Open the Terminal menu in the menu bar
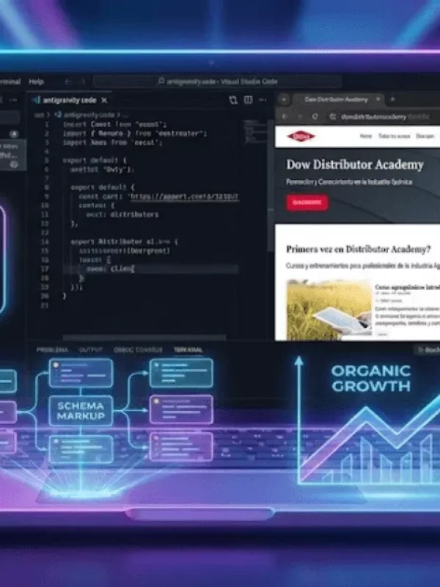Image resolution: width=440 pixels, height=587 pixels. (x=10, y=81)
